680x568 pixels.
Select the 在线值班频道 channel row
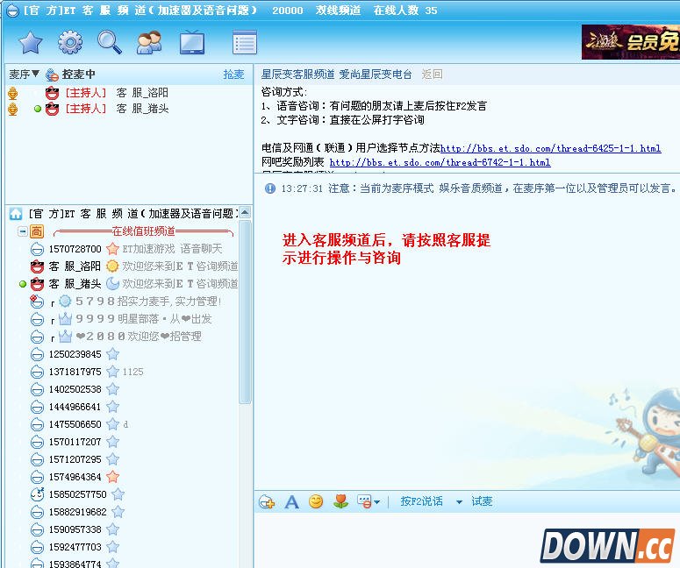143,231
